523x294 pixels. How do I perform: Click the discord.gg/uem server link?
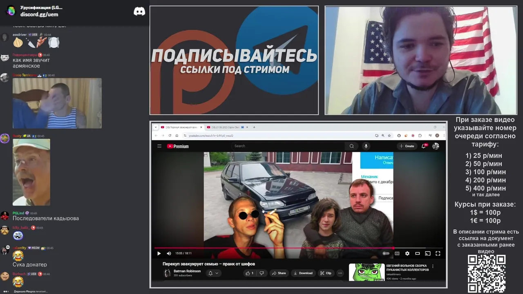click(x=39, y=14)
